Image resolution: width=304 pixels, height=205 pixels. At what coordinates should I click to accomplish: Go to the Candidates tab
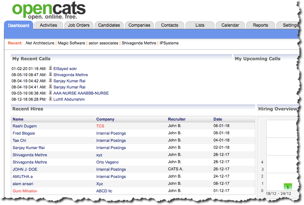109,25
